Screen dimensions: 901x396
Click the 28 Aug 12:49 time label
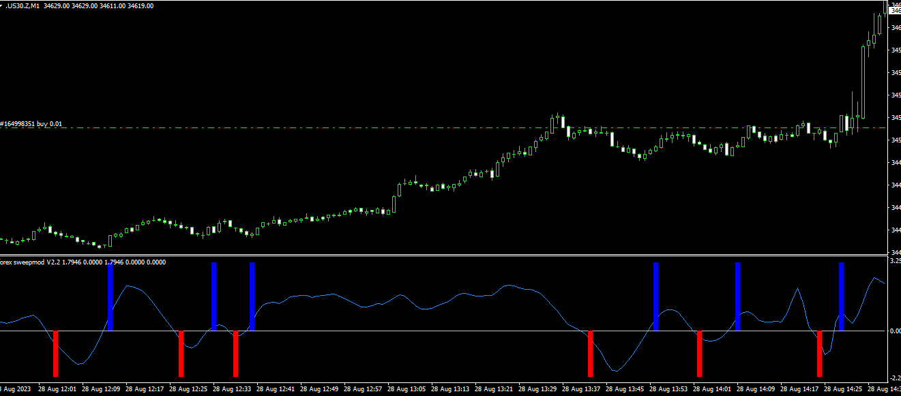coord(319,390)
